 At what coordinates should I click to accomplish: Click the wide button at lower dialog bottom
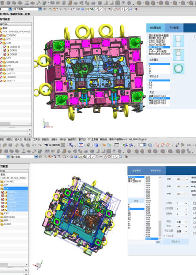[x=175, y=242]
